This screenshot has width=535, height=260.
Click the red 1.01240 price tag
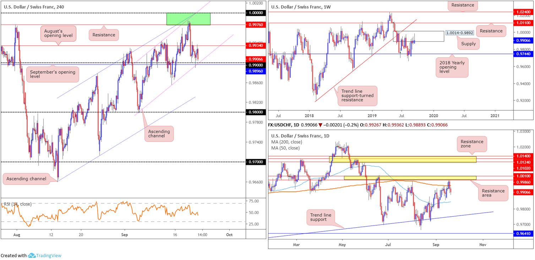[x=524, y=162]
